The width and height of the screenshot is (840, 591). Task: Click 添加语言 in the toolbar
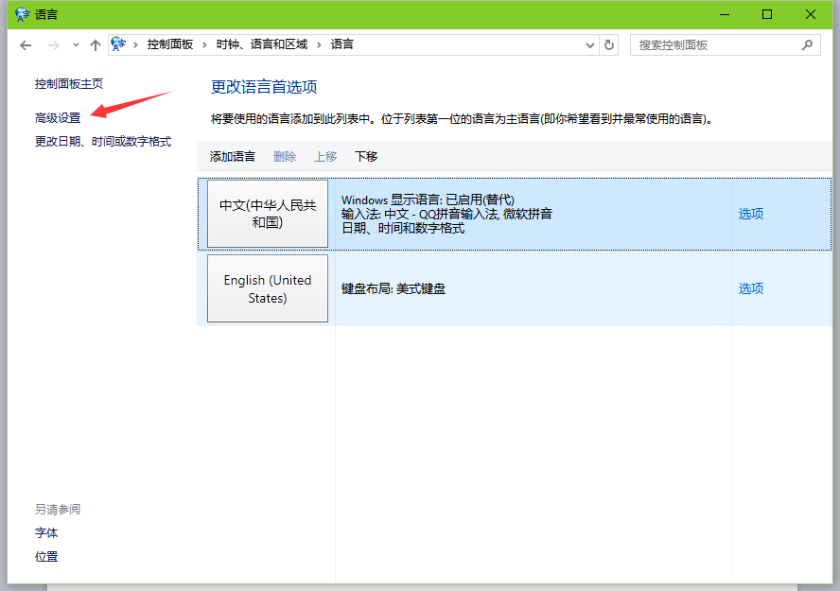pos(233,157)
